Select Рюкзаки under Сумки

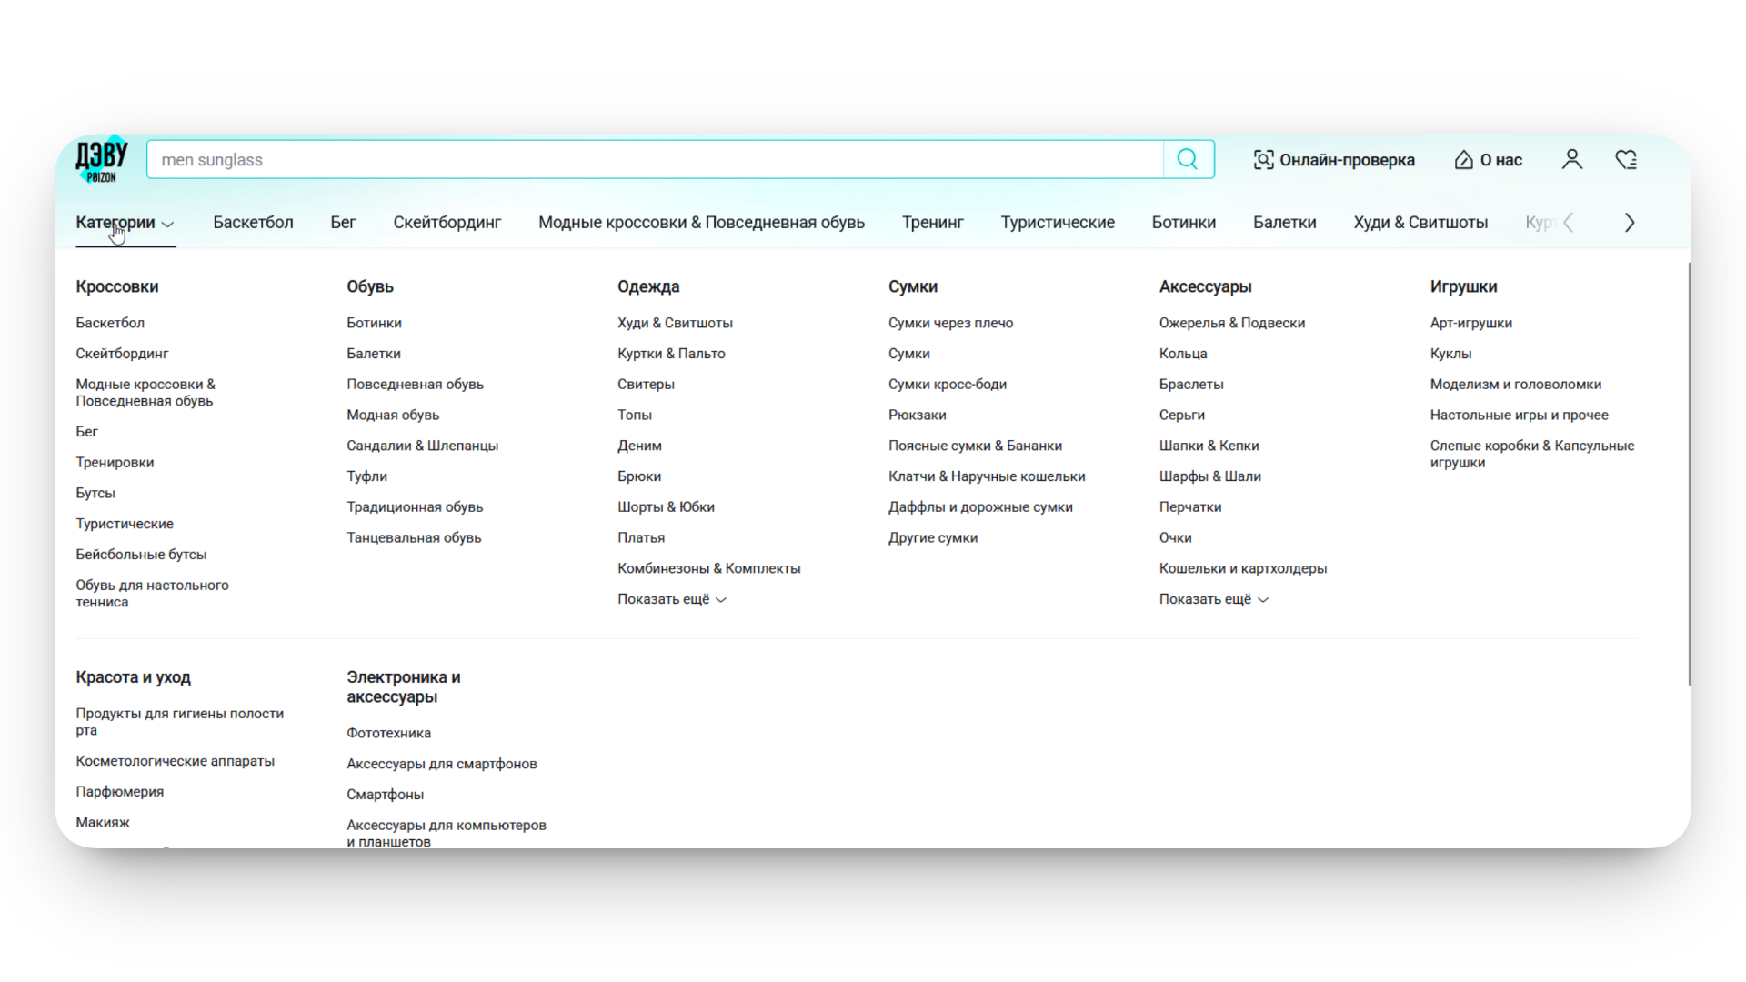point(917,416)
